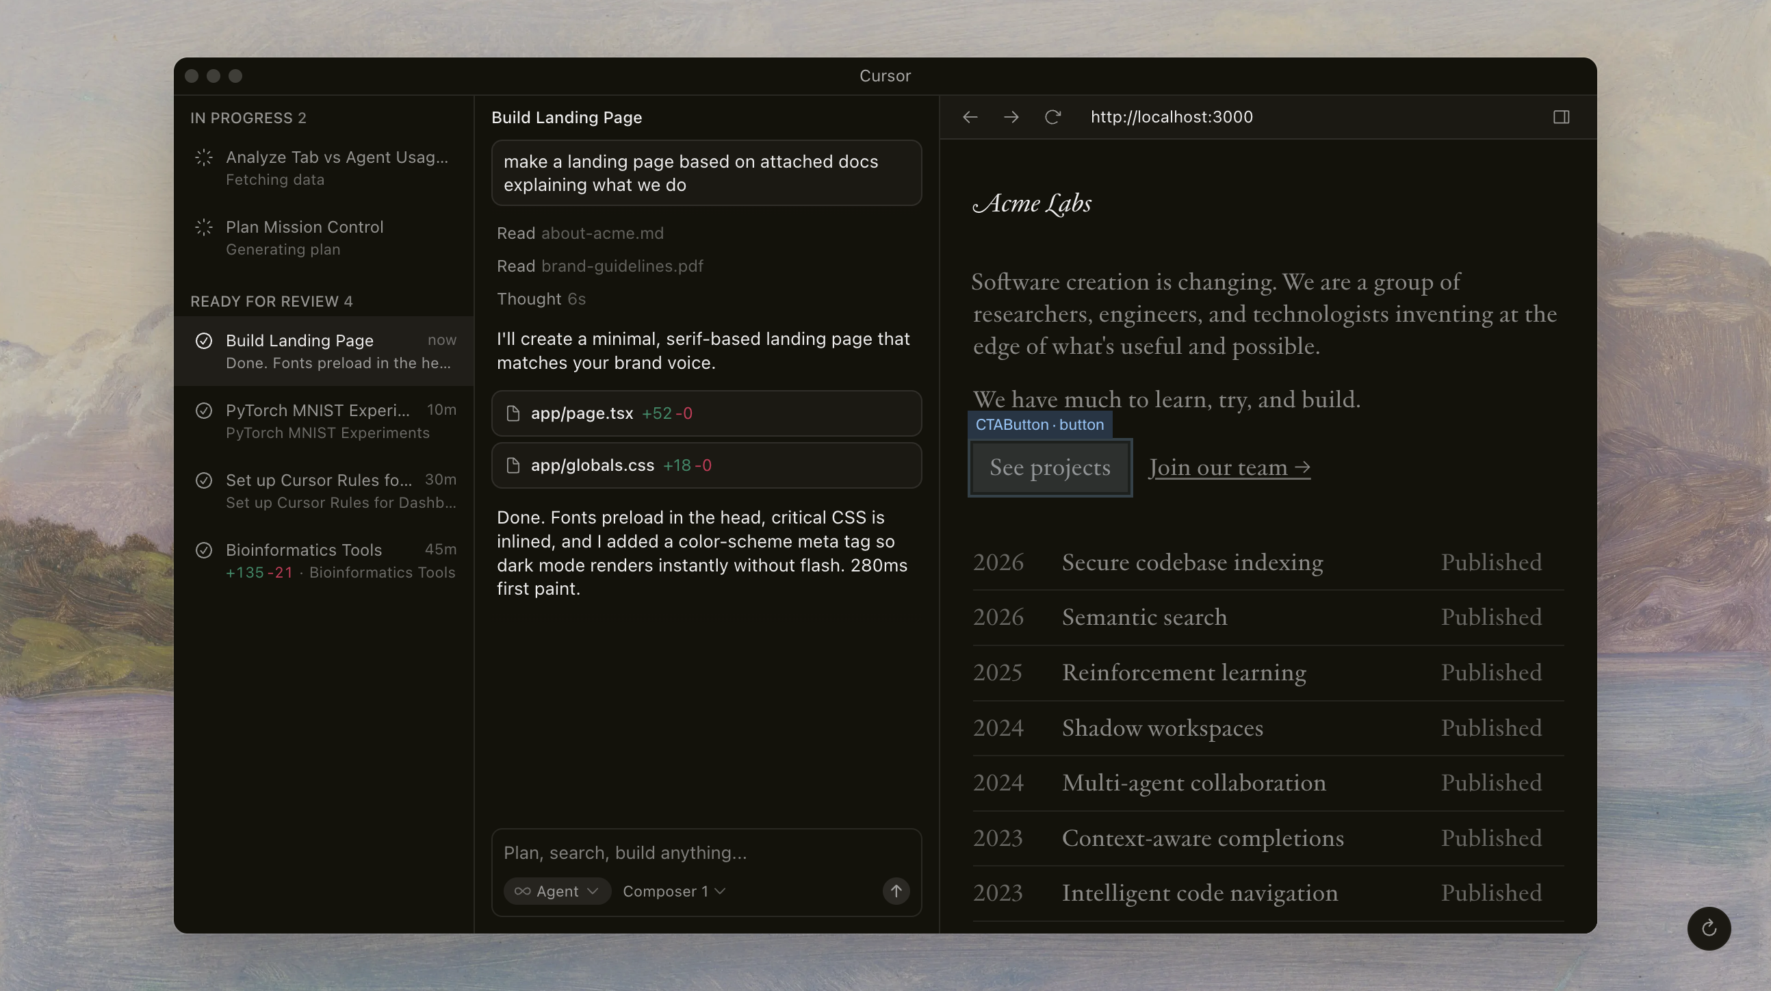Click the See projects button
Screen dimensions: 1771x991
click(1049, 467)
